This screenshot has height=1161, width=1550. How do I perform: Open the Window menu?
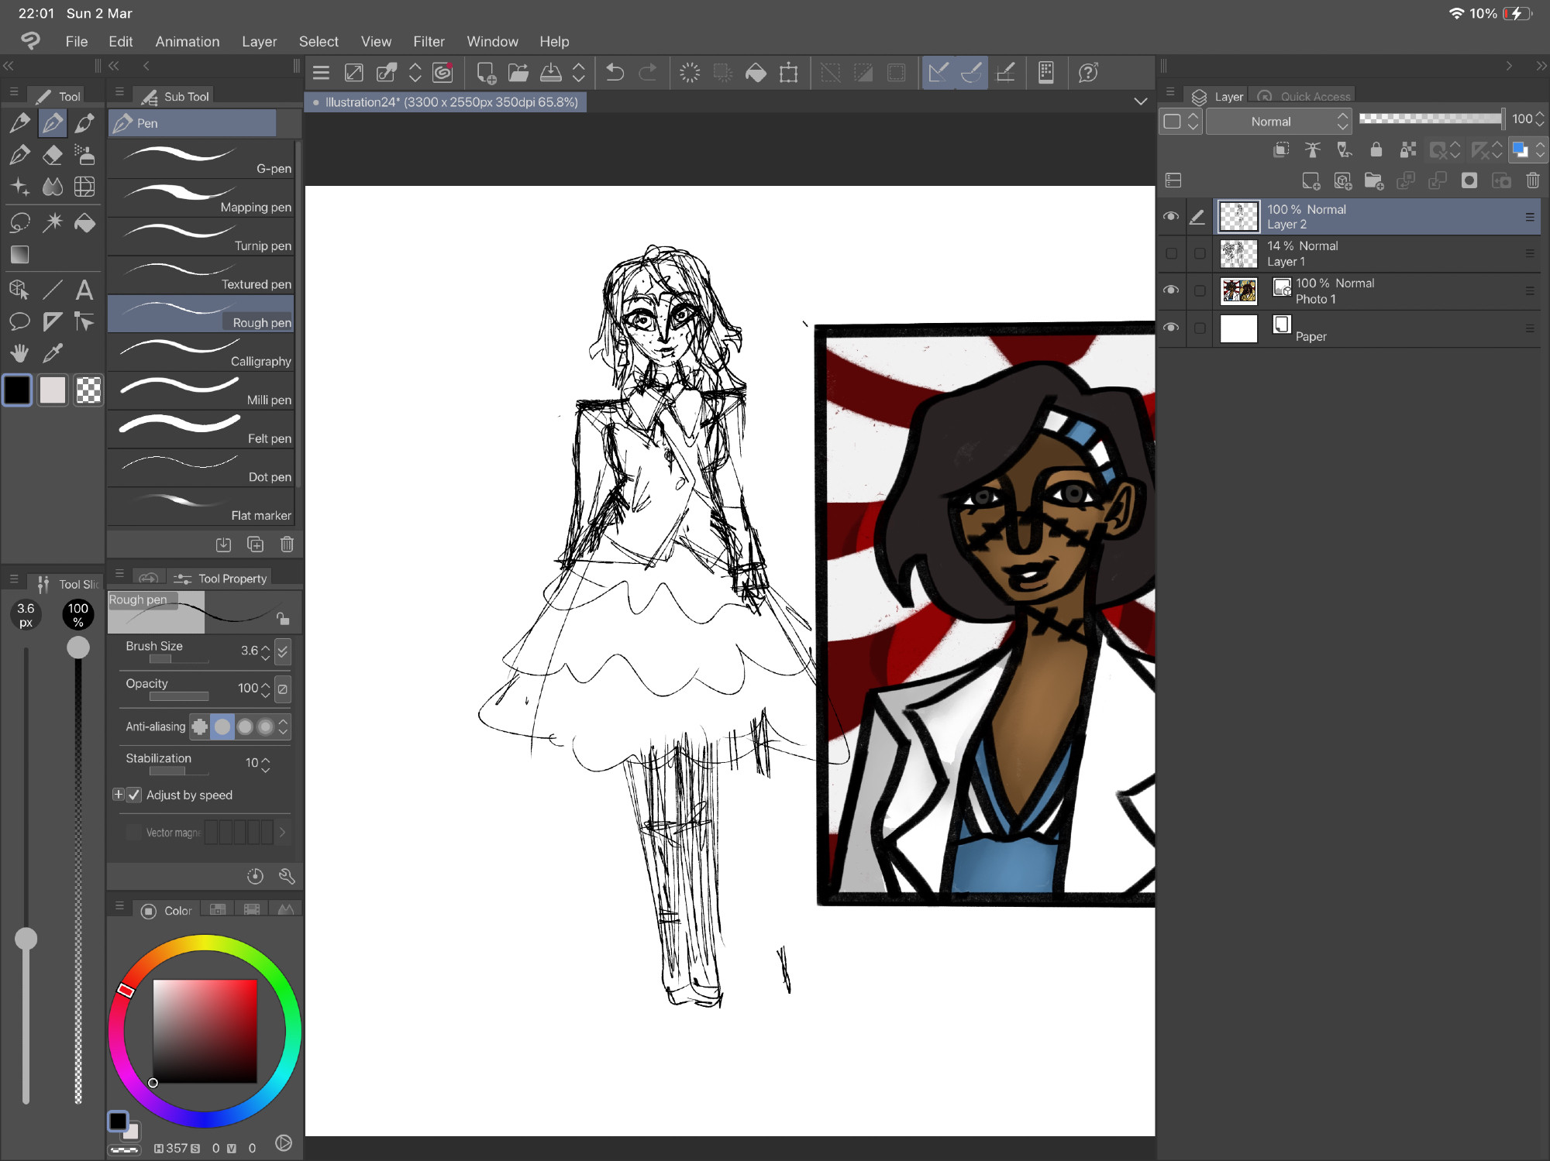pos(492,41)
